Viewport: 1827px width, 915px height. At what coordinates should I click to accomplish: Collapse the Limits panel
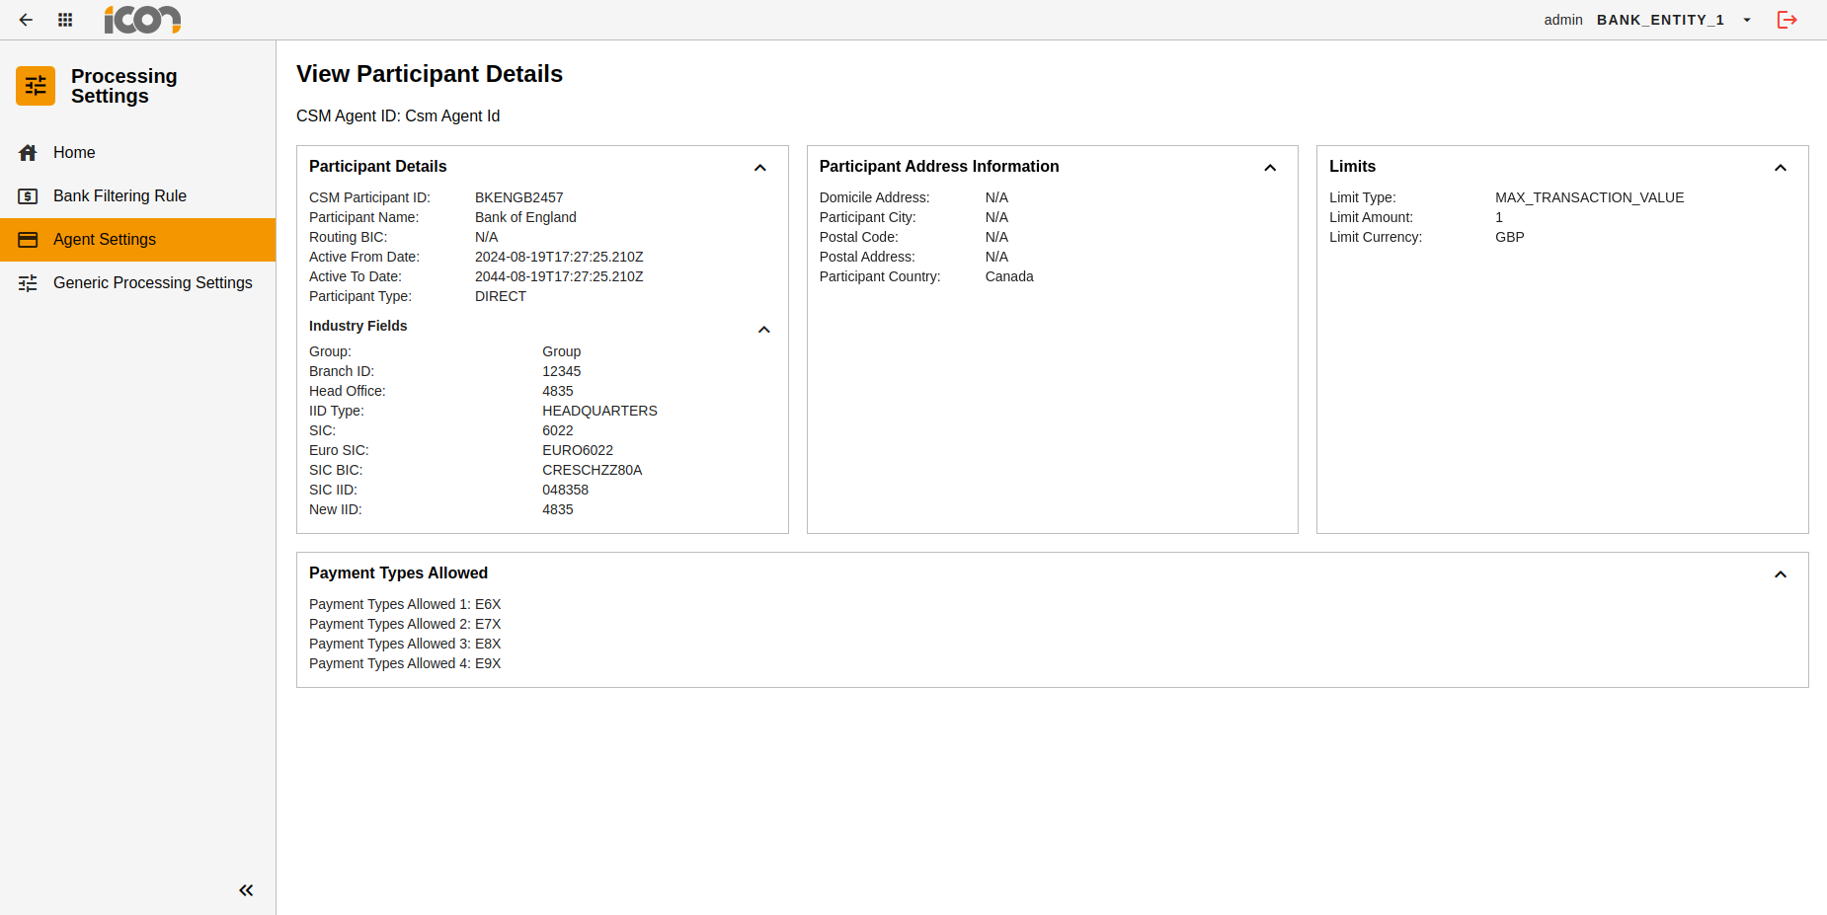1781,168
